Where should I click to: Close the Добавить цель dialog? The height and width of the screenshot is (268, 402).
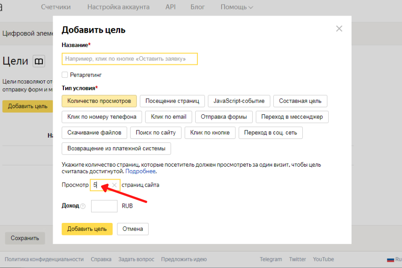339,29
